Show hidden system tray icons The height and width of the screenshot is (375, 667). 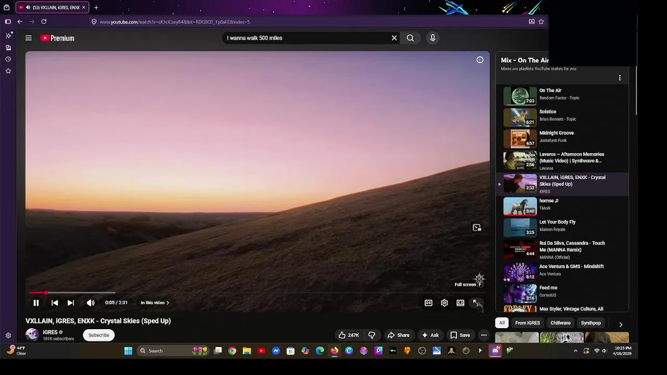point(575,351)
